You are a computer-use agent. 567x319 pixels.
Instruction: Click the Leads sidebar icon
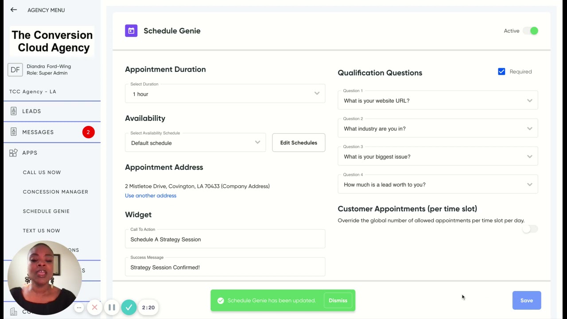[x=13, y=111]
